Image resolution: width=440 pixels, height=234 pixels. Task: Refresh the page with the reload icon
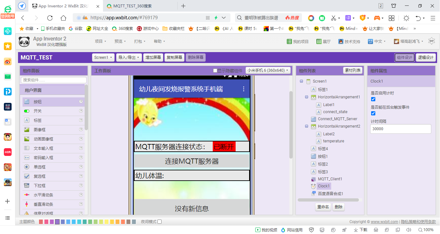50,18
